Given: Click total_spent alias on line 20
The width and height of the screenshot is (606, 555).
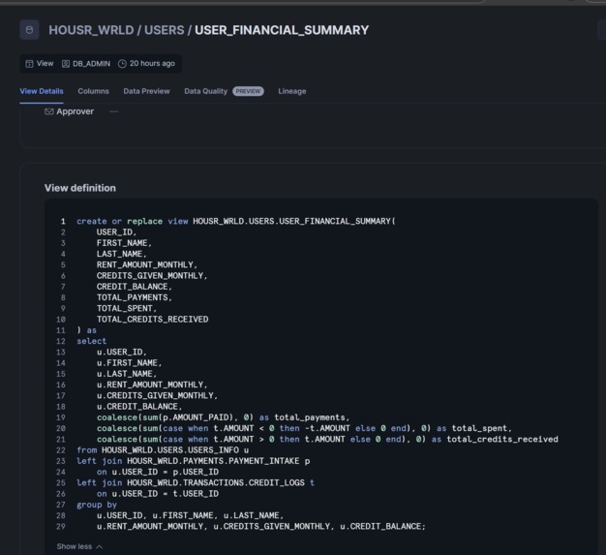Looking at the screenshot, I should (x=479, y=428).
